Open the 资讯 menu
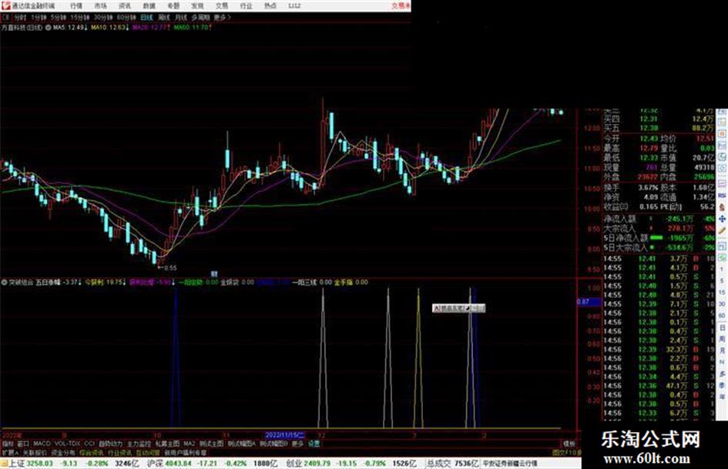 tap(125, 5)
